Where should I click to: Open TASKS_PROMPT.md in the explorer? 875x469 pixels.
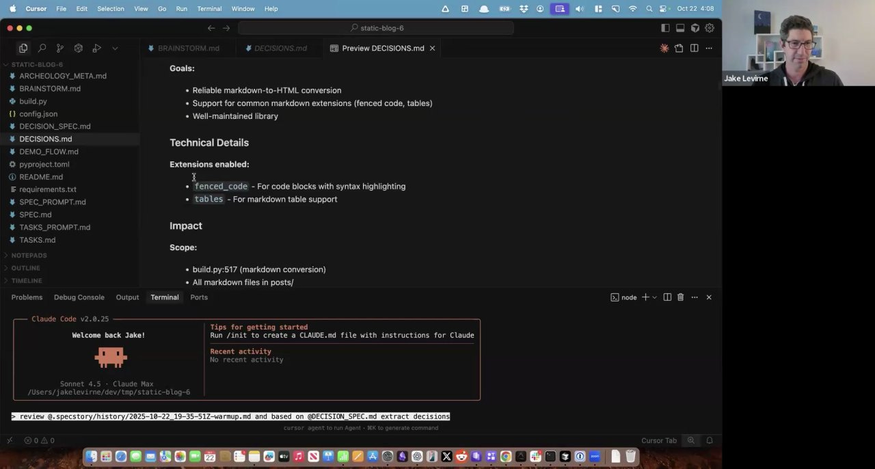click(x=55, y=228)
